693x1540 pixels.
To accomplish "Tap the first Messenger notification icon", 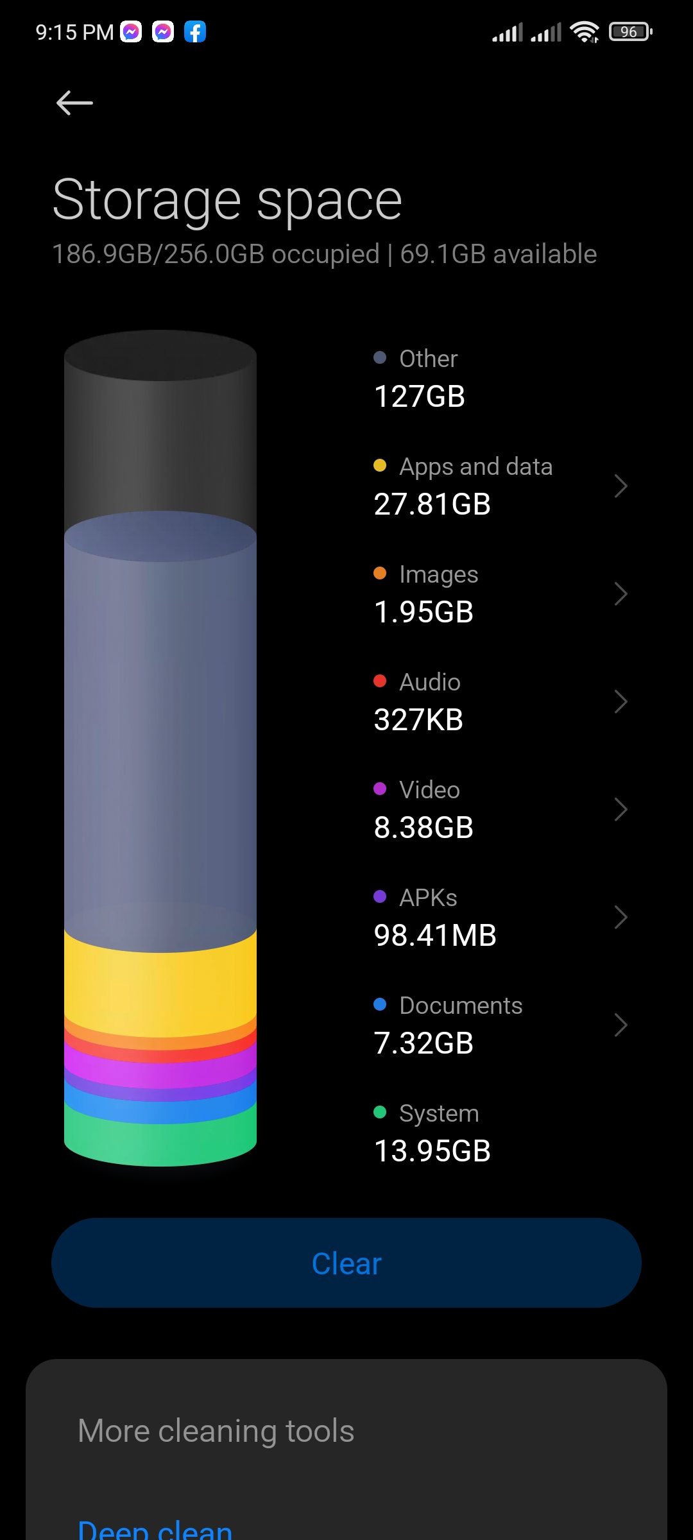I will point(132,31).
